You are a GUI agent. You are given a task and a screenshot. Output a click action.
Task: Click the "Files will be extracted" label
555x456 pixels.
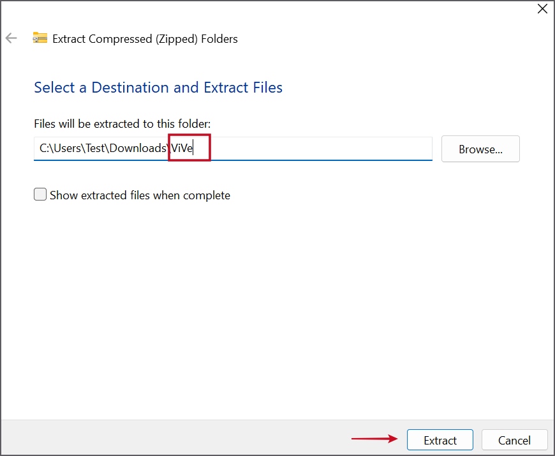click(122, 123)
